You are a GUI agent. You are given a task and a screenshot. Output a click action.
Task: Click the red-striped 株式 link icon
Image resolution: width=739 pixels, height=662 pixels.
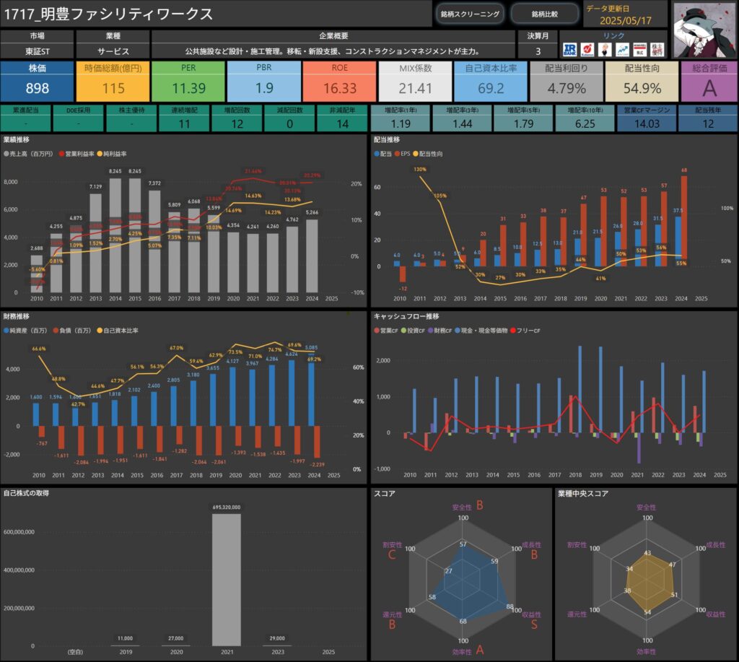pos(639,50)
